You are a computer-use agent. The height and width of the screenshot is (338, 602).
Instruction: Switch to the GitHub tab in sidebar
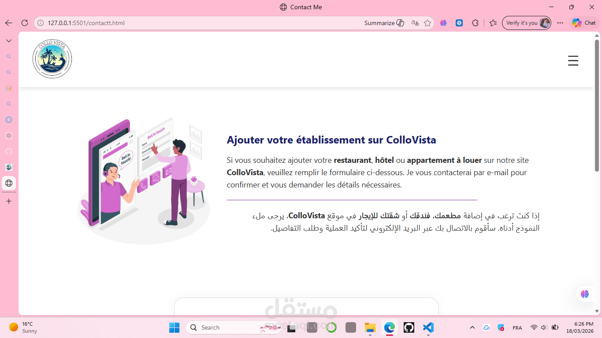click(9, 151)
